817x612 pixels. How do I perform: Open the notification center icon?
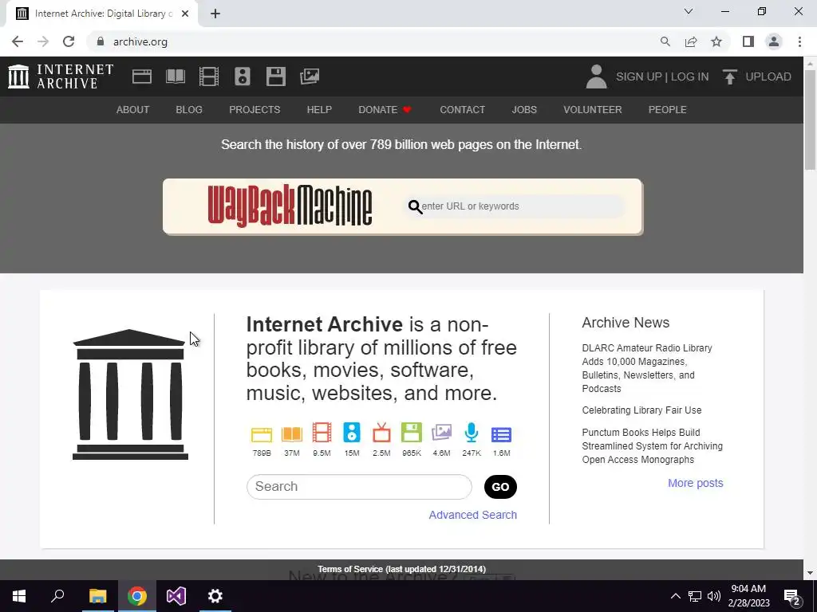tap(792, 596)
